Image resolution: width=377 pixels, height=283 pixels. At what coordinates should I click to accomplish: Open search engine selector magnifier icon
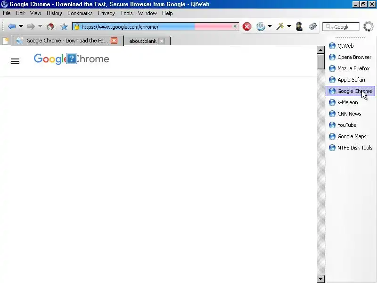pyautogui.click(x=329, y=27)
